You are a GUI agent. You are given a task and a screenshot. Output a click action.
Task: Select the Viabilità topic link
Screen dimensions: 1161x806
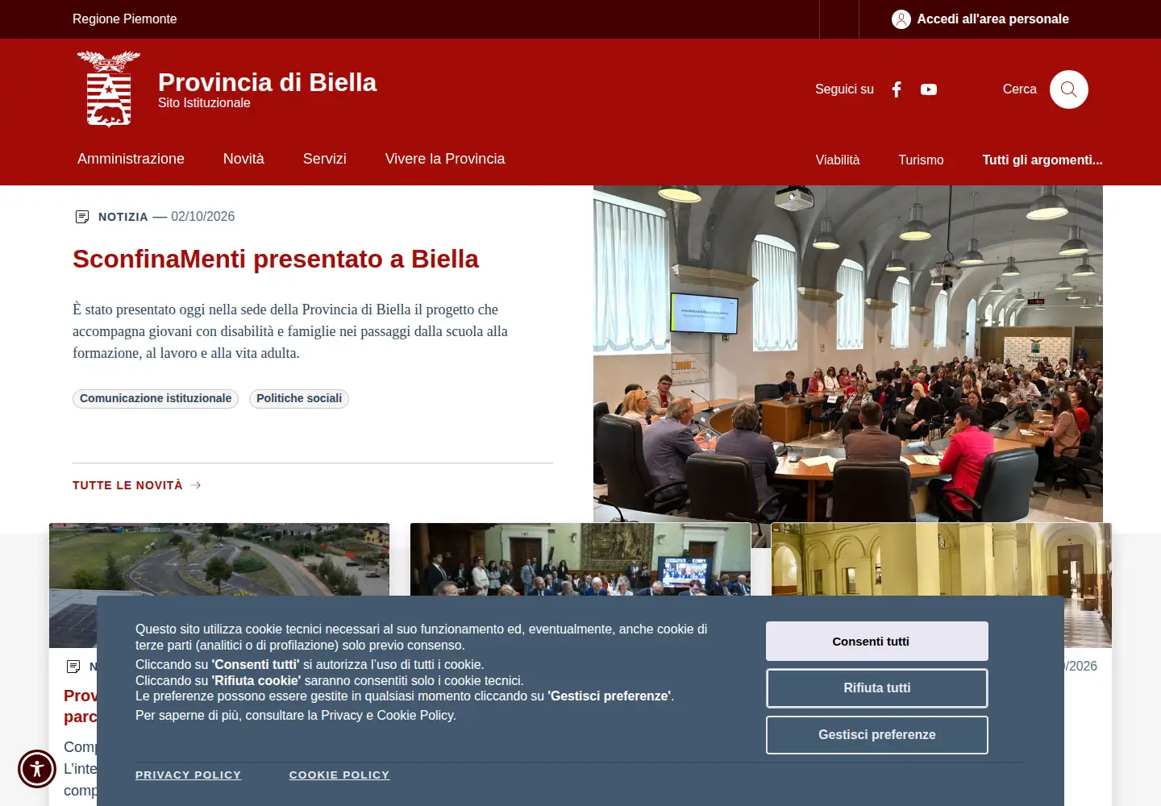click(838, 160)
